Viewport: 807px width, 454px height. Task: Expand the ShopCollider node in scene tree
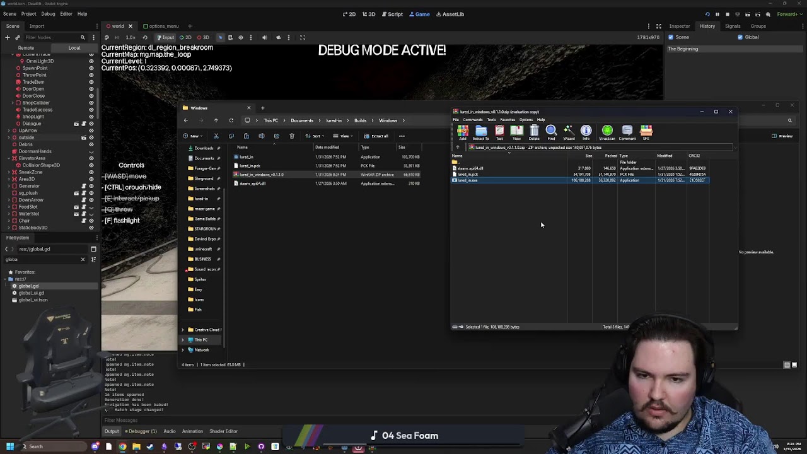click(x=13, y=103)
